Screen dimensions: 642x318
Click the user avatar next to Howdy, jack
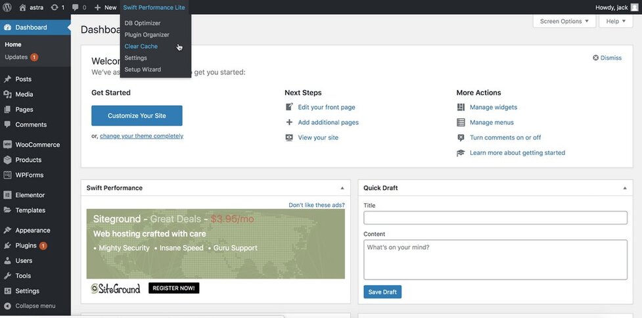click(634, 7)
